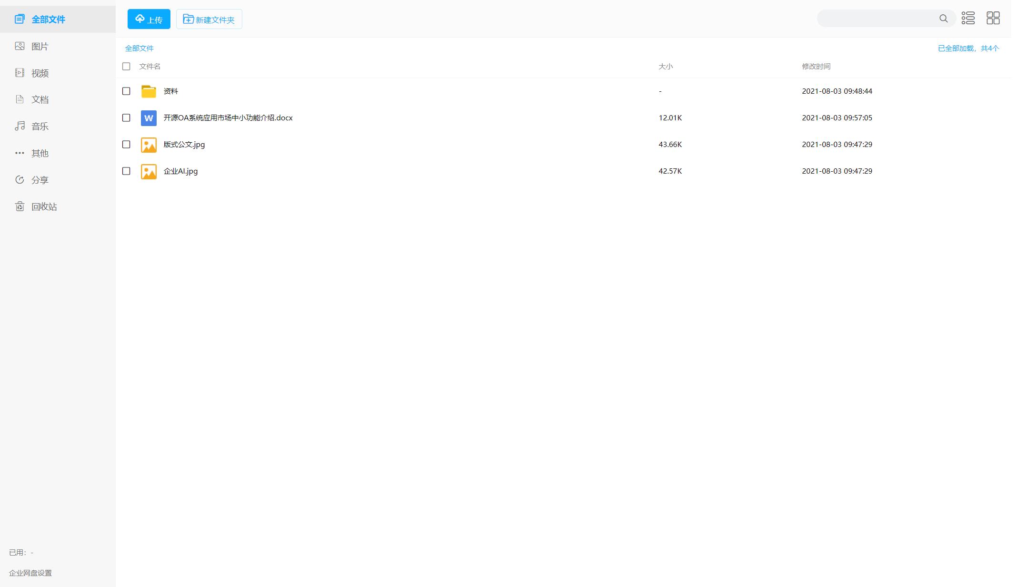This screenshot has width=1017, height=587.
Task: Click the 已用 storage usage text
Action: 21,552
